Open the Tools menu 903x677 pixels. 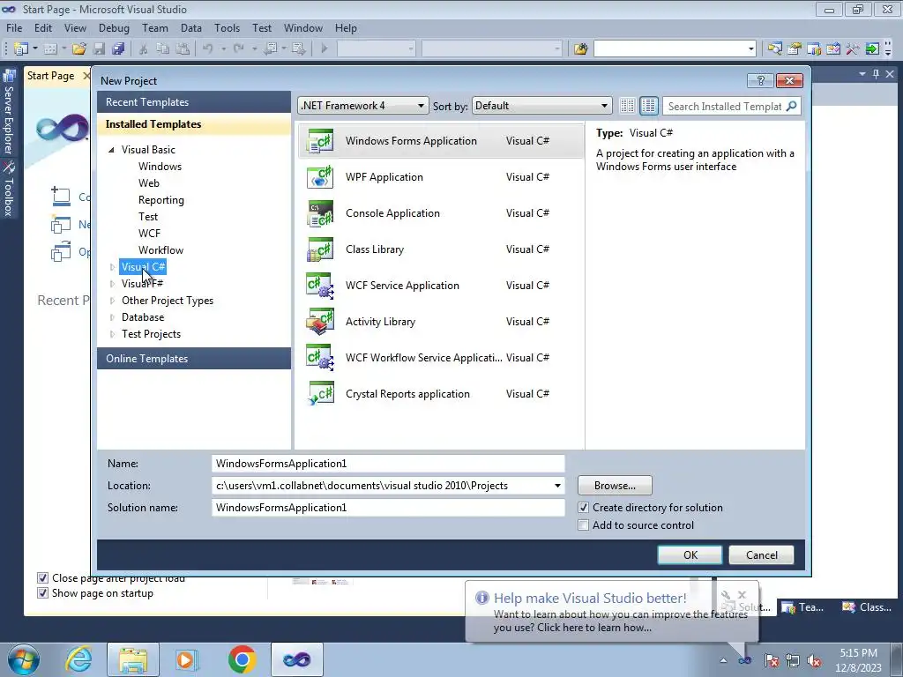(227, 27)
